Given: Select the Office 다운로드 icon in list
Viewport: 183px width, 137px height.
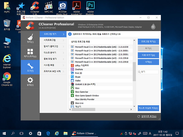Looking at the screenshot, I should tap(72, 65).
